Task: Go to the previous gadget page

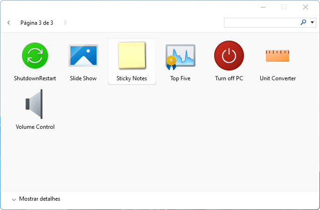Action: [x=8, y=23]
